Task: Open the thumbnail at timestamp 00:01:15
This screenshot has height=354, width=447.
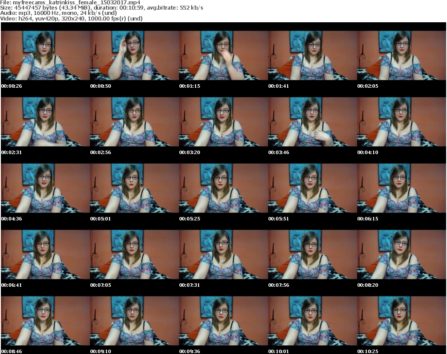Action: 223,55
